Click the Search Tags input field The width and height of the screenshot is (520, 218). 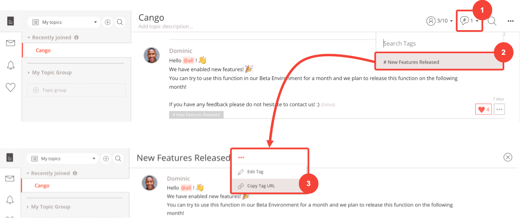click(x=440, y=43)
